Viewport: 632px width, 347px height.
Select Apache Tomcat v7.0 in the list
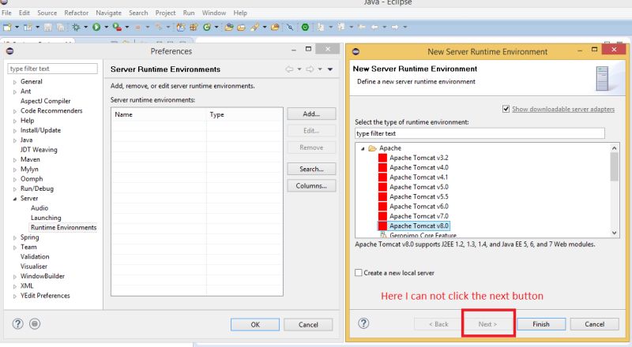coord(419,216)
